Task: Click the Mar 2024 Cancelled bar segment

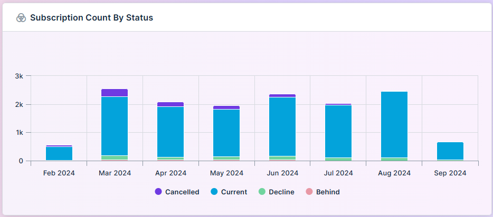Action: (x=115, y=93)
